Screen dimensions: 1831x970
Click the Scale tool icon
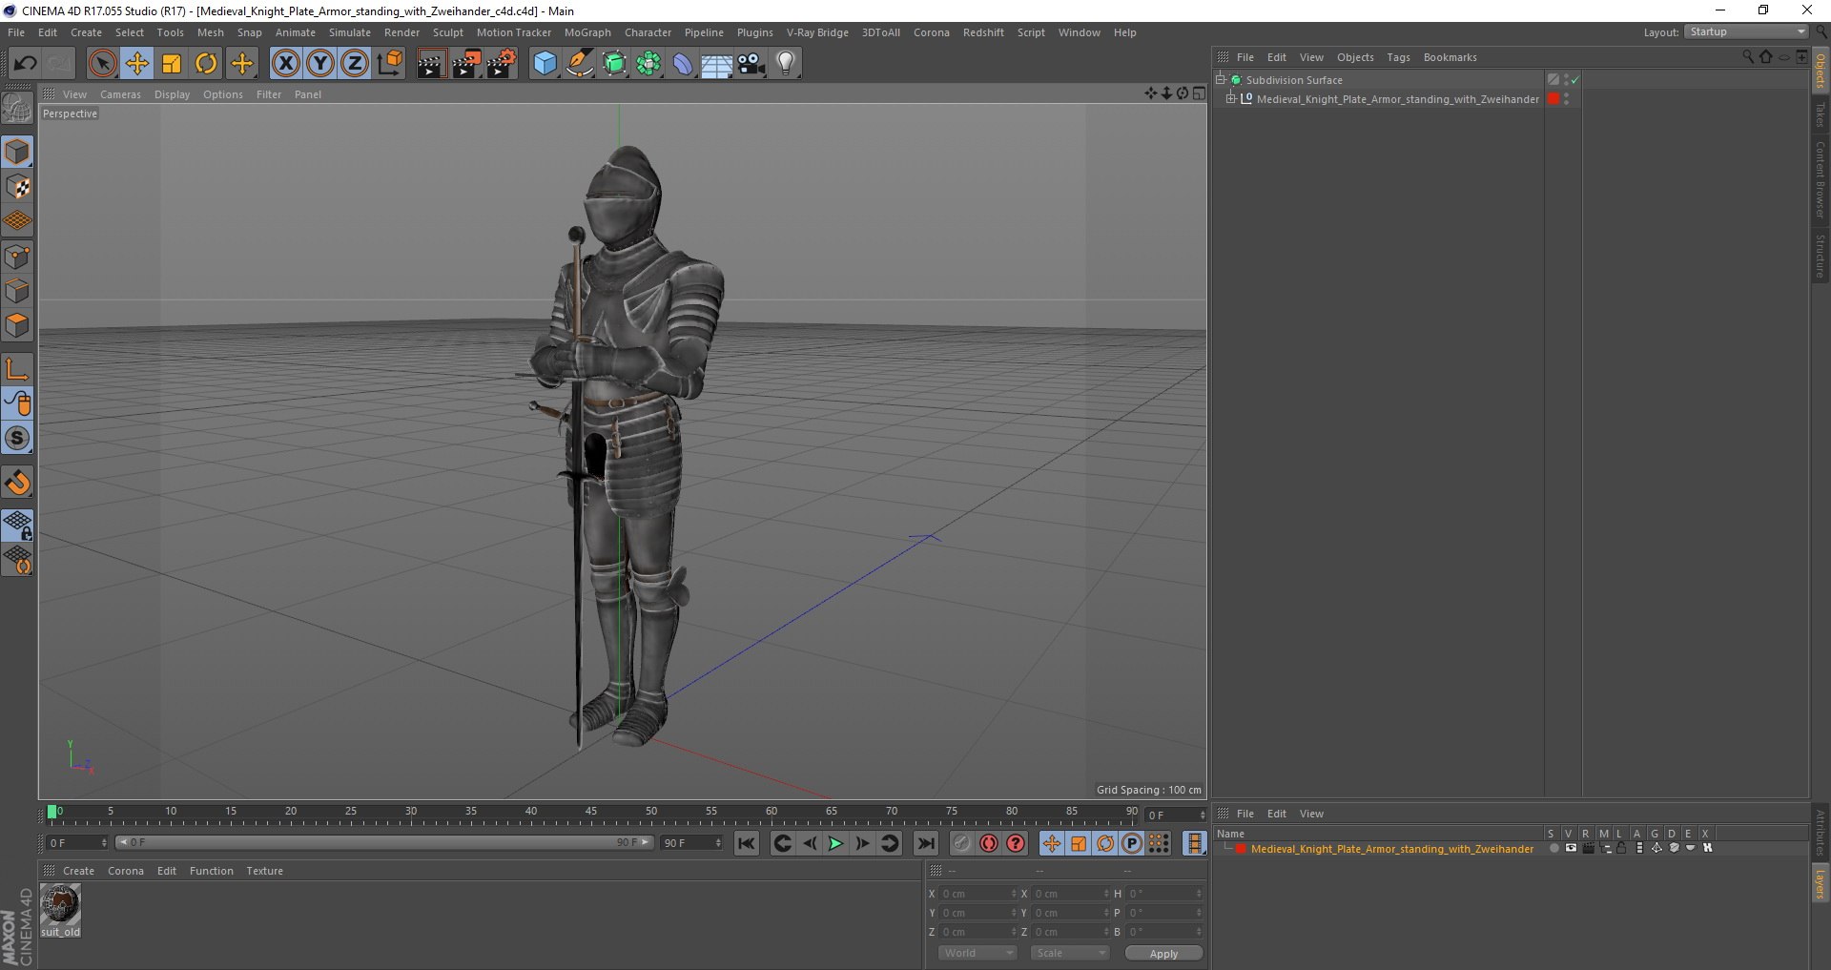click(x=172, y=64)
